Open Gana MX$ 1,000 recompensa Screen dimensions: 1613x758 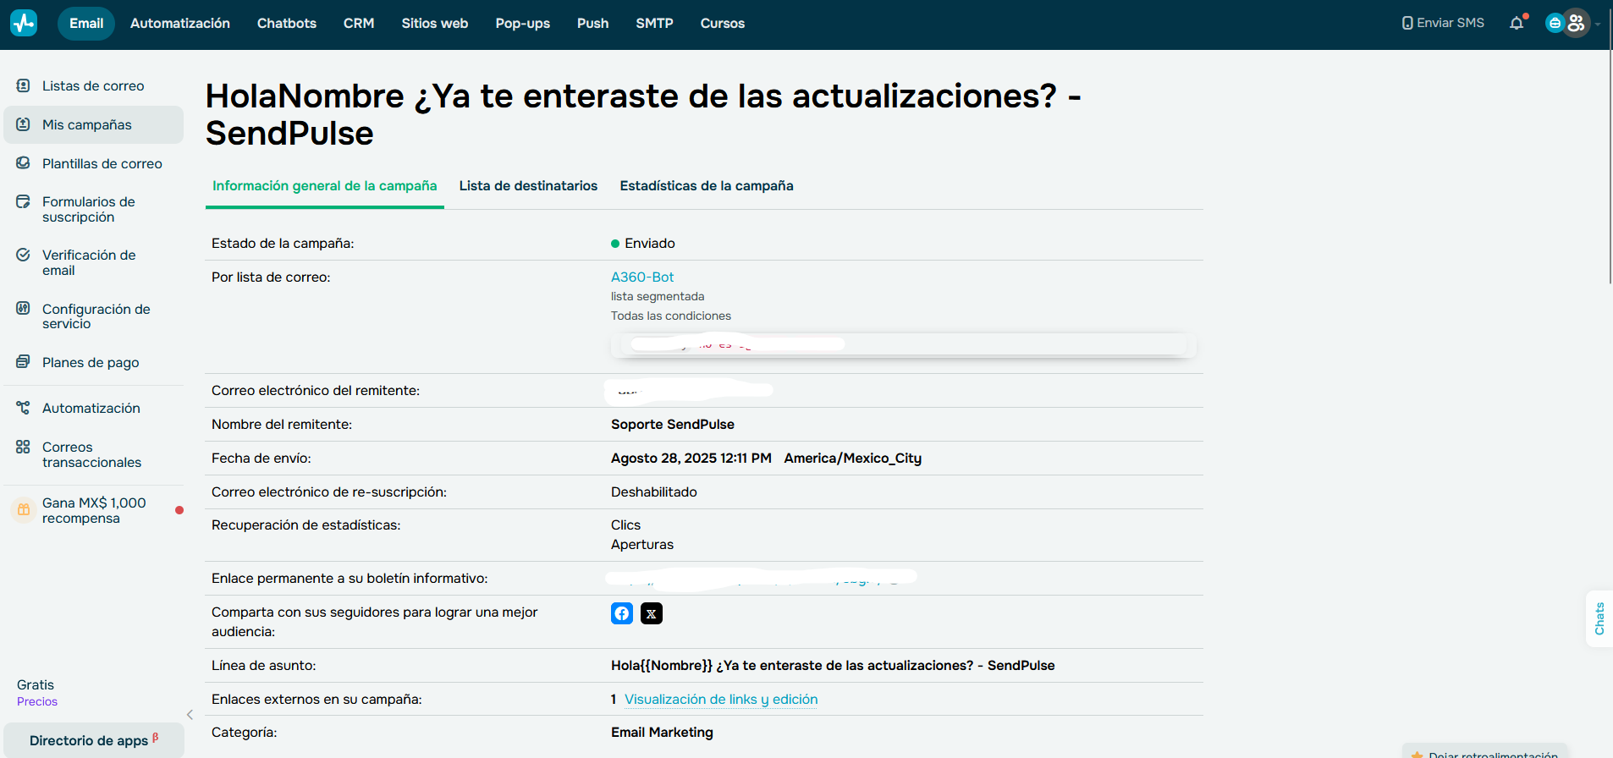(x=94, y=510)
